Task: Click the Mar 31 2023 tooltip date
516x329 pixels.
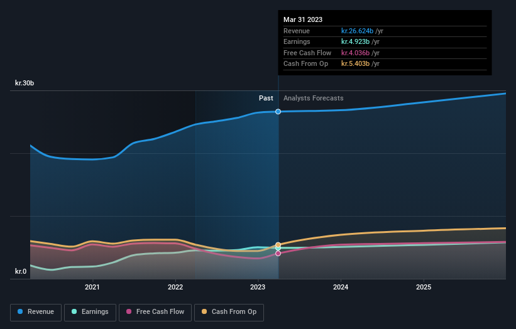Action: [303, 19]
